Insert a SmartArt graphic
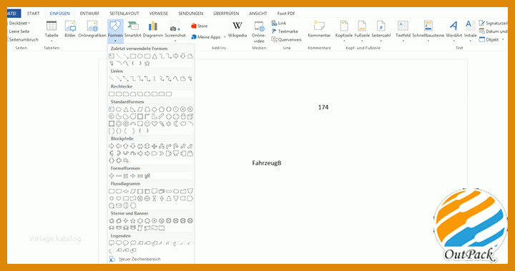The height and width of the screenshot is (271, 515). tap(133, 29)
